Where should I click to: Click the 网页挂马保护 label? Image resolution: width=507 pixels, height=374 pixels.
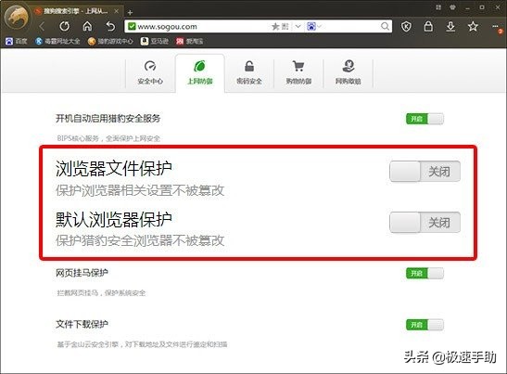click(x=82, y=273)
